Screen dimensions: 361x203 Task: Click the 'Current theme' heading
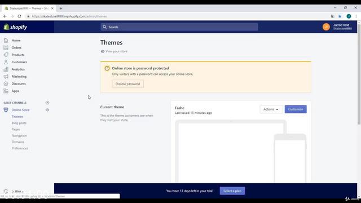click(x=112, y=107)
